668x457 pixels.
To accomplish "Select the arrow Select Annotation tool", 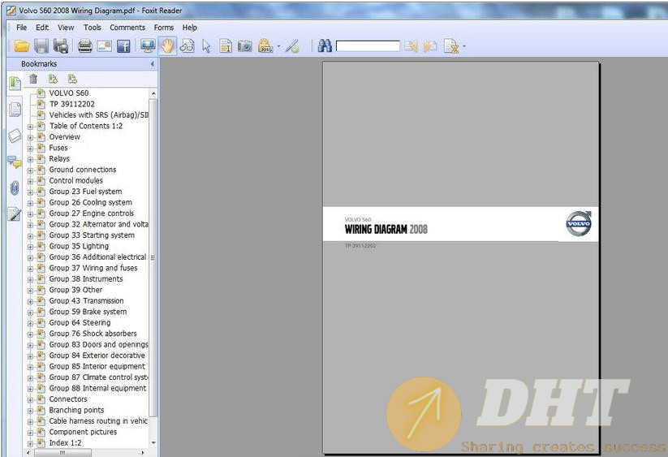I will pyautogui.click(x=207, y=46).
